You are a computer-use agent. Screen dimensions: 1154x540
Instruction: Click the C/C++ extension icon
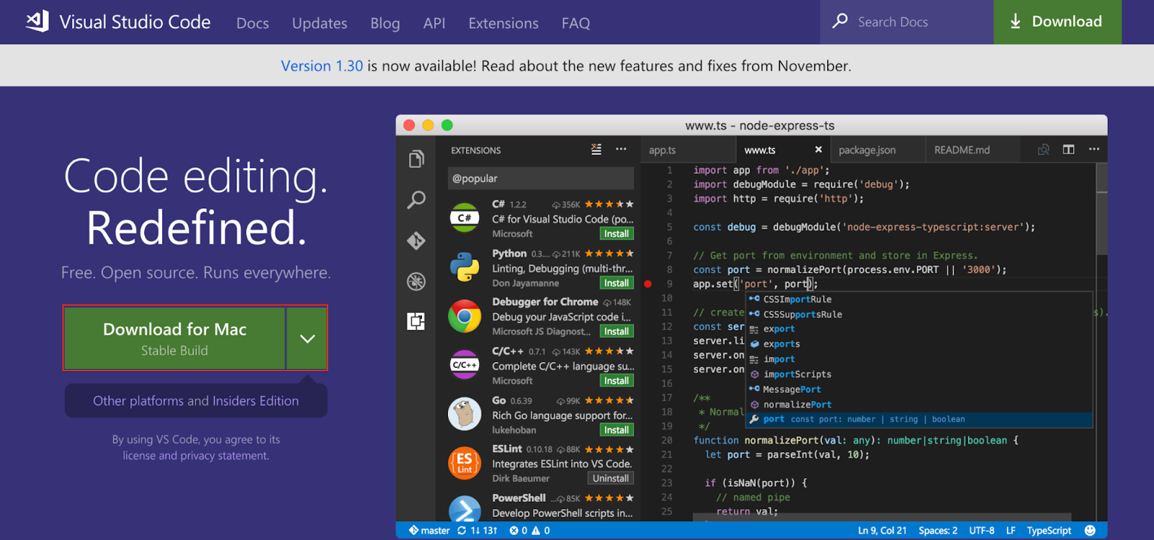(464, 365)
